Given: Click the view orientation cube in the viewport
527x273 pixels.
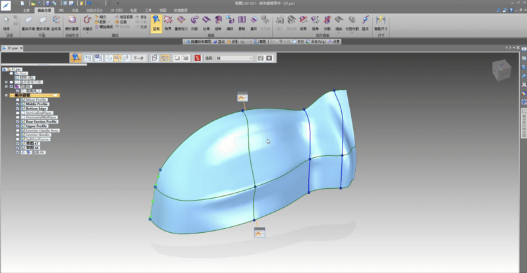Looking at the screenshot, I should click(x=503, y=68).
